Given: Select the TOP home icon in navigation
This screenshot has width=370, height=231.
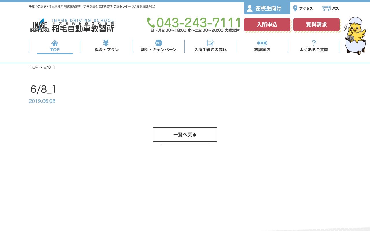Looking at the screenshot, I should 55,43.
